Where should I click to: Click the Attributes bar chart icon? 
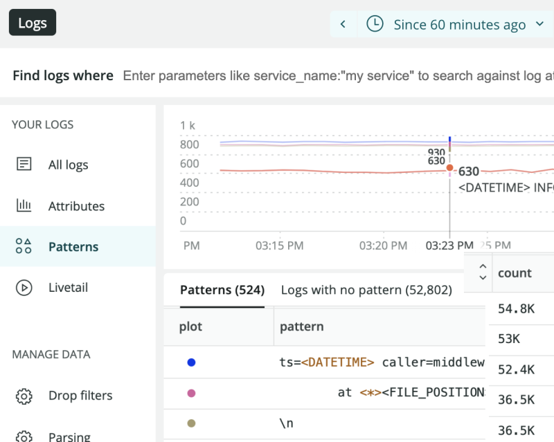(x=24, y=205)
